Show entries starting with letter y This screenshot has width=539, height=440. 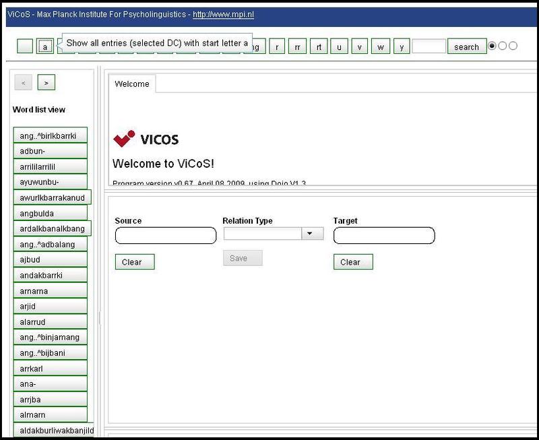(x=402, y=46)
